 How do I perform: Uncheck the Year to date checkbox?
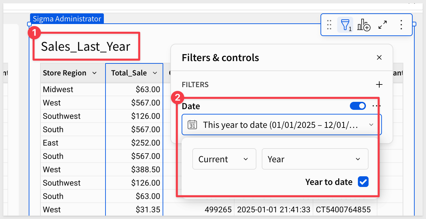coord(363,182)
